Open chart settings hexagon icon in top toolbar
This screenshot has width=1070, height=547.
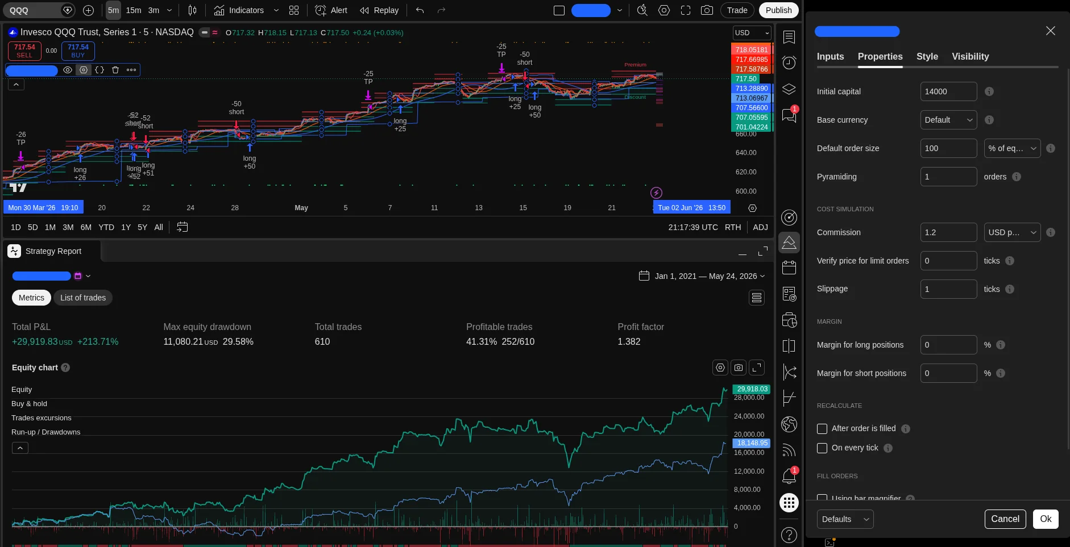coord(664,10)
